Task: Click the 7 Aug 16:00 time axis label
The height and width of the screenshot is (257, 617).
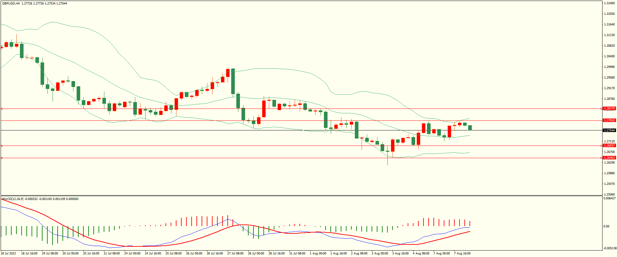Action: point(462,253)
